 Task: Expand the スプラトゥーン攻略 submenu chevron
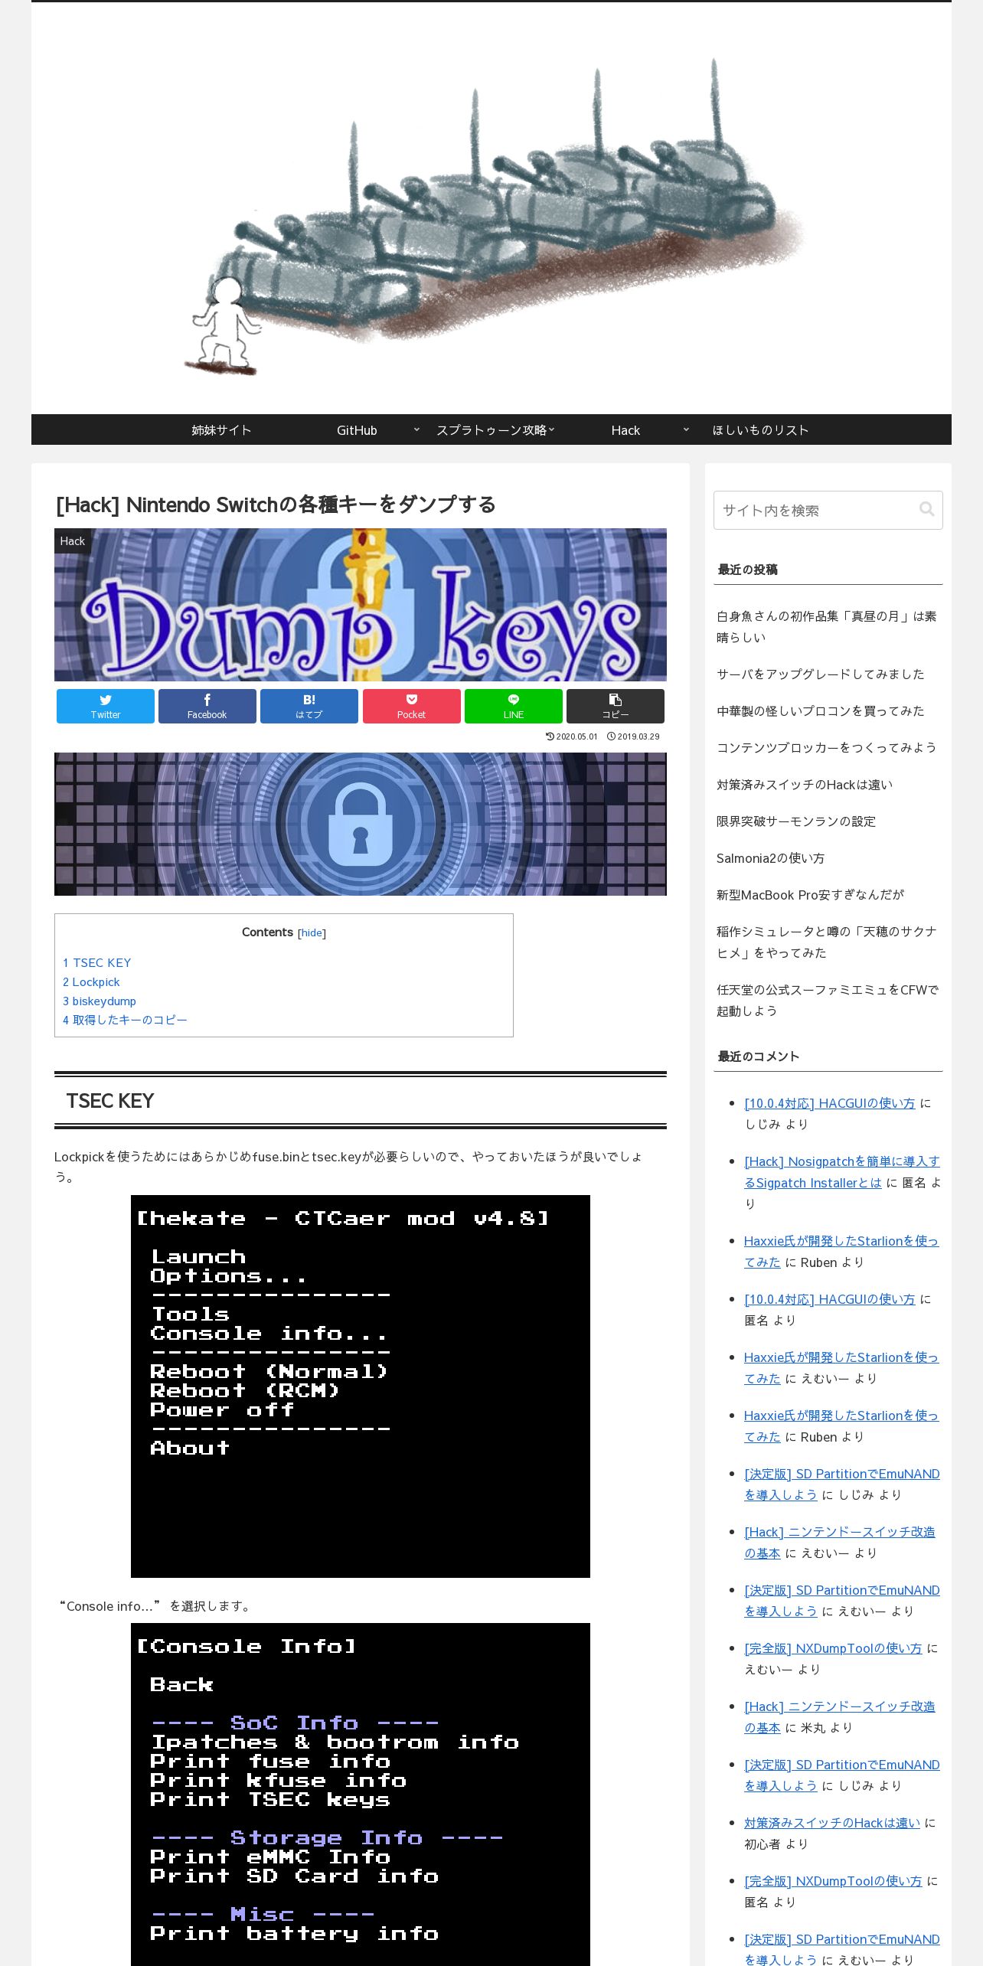tap(551, 429)
